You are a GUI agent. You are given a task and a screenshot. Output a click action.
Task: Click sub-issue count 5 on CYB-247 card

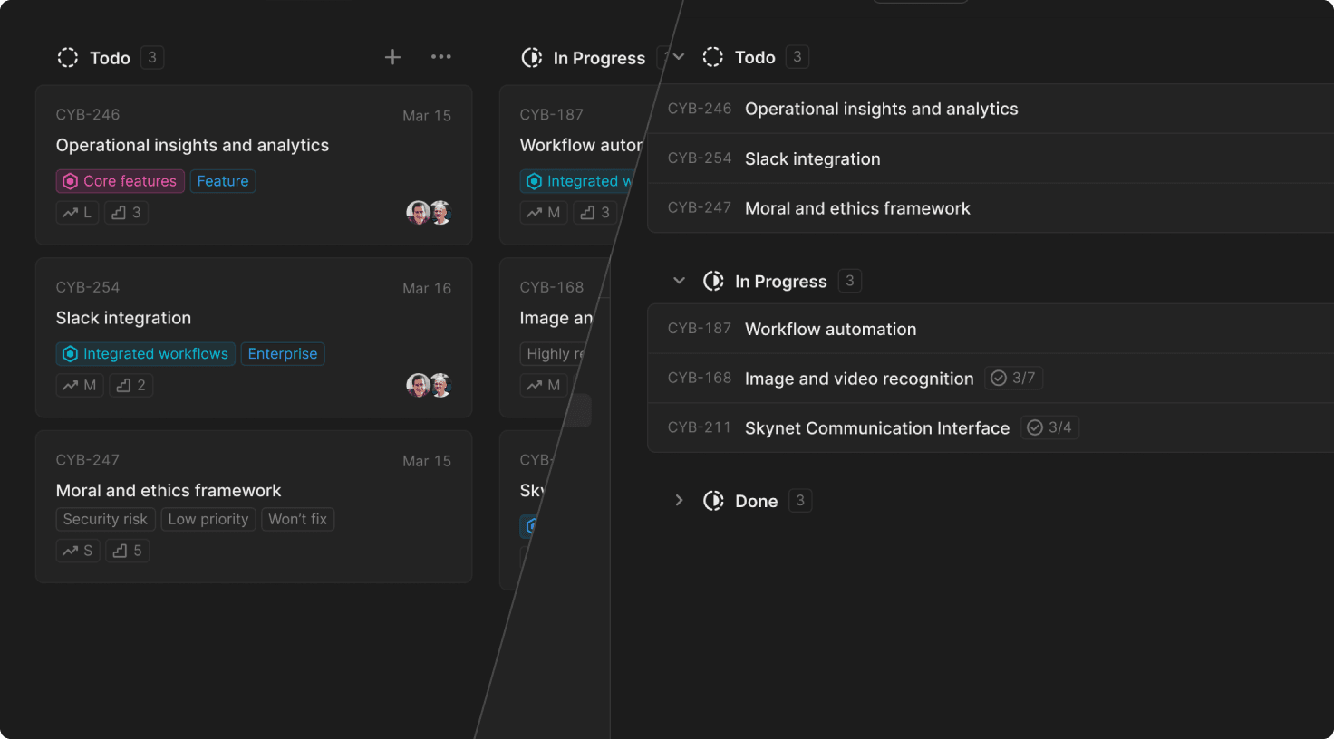coord(128,551)
